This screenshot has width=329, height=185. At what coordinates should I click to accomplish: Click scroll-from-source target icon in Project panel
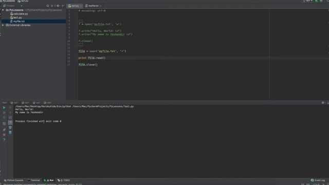pos(48,6)
